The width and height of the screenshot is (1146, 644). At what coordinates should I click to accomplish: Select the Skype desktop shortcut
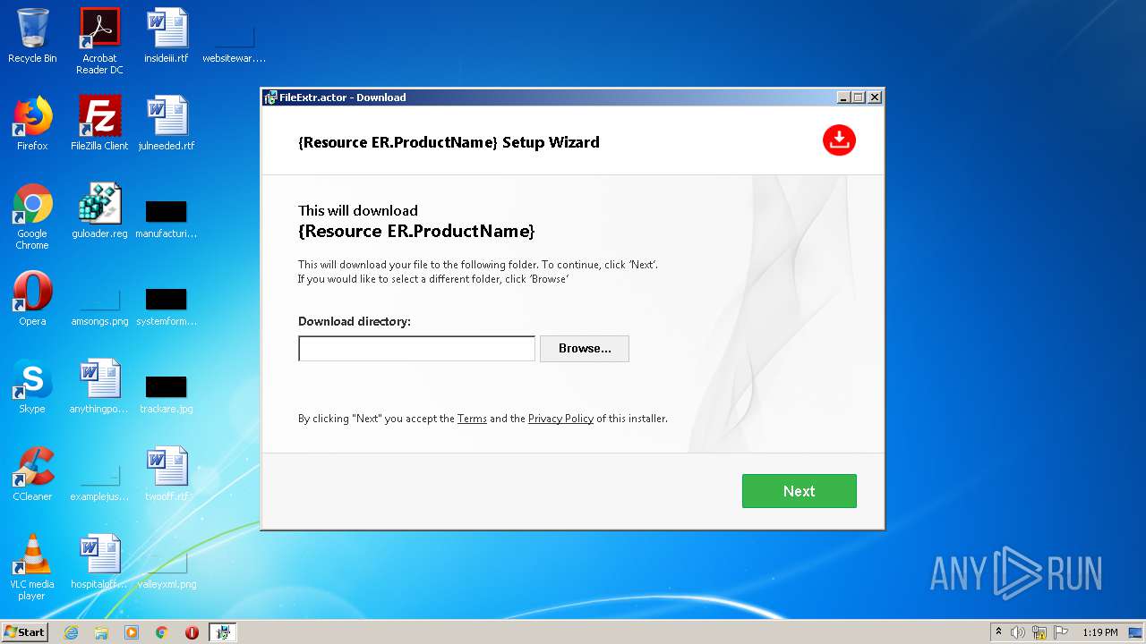pos(32,386)
